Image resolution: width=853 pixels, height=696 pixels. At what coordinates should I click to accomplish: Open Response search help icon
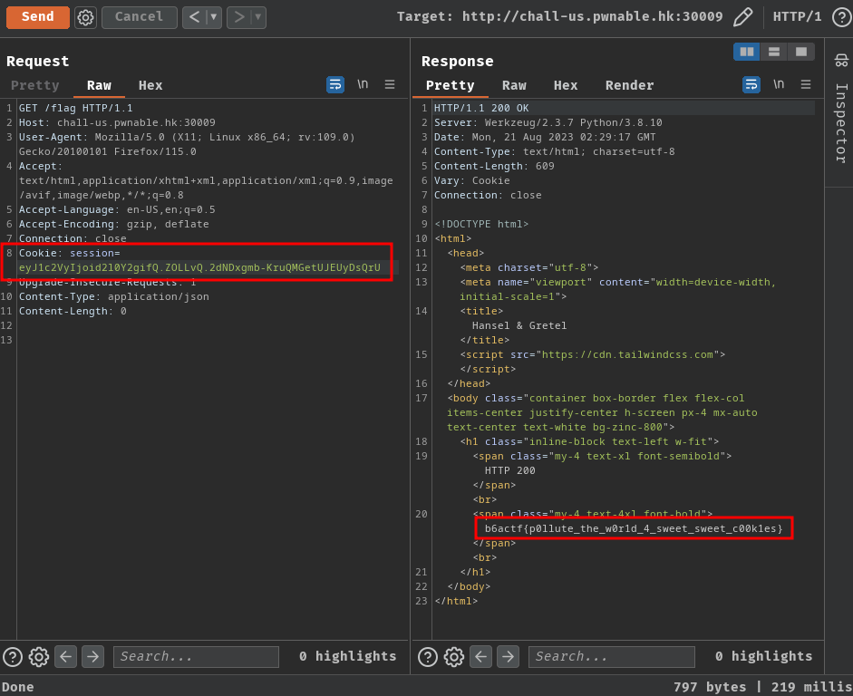(x=428, y=657)
